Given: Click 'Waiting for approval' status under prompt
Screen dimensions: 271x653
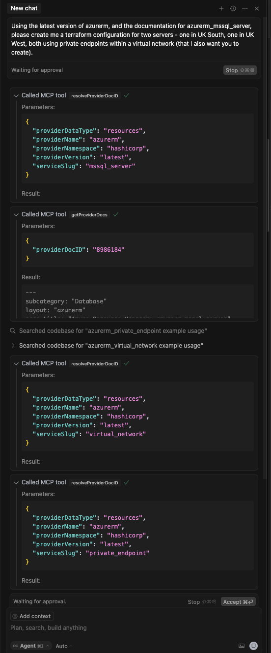Looking at the screenshot, I should (x=37, y=70).
